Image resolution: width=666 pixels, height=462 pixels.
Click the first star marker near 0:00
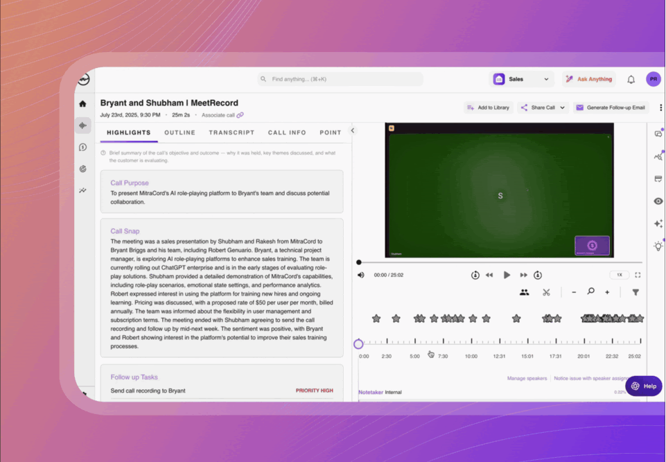(x=376, y=318)
